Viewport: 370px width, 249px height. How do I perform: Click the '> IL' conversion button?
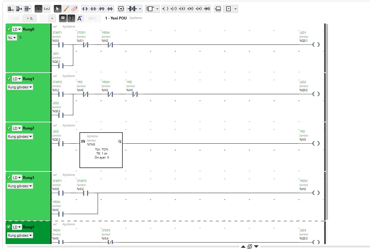tap(30, 18)
